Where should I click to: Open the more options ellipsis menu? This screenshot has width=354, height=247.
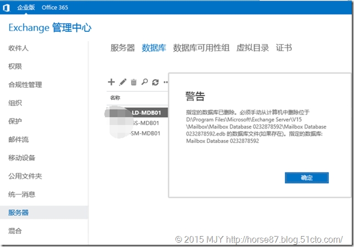click(165, 82)
